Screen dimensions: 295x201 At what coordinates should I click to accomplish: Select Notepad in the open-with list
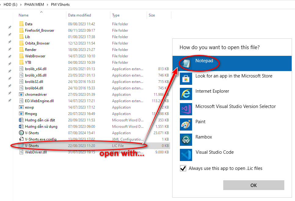tap(232, 63)
